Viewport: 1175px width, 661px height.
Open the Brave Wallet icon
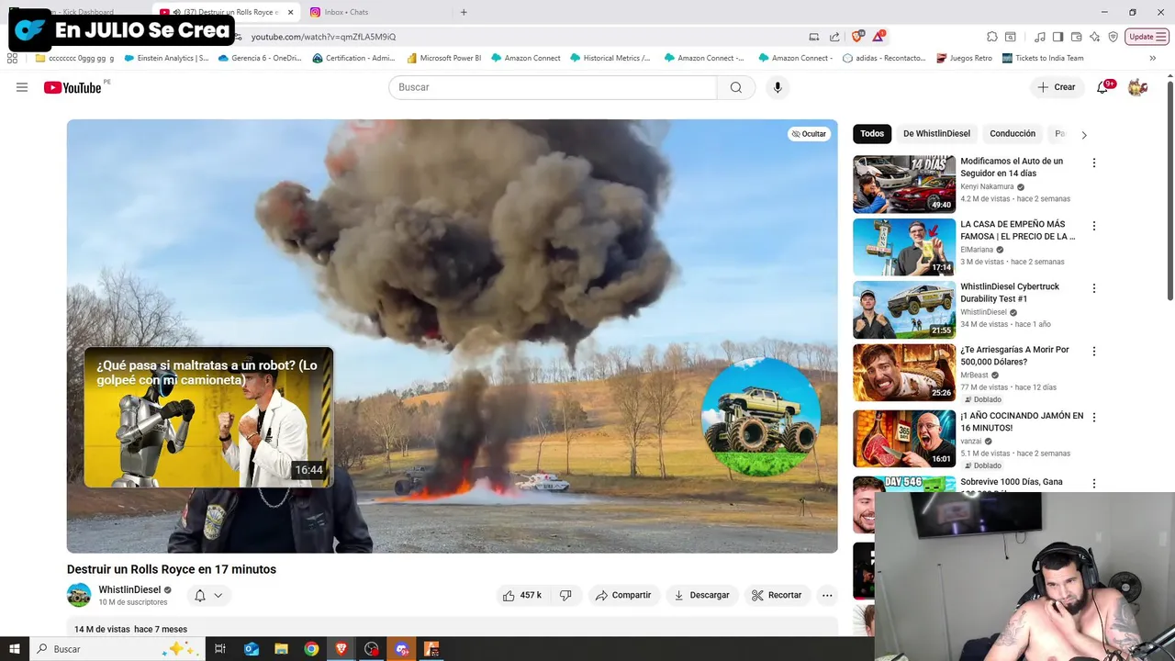click(1076, 37)
